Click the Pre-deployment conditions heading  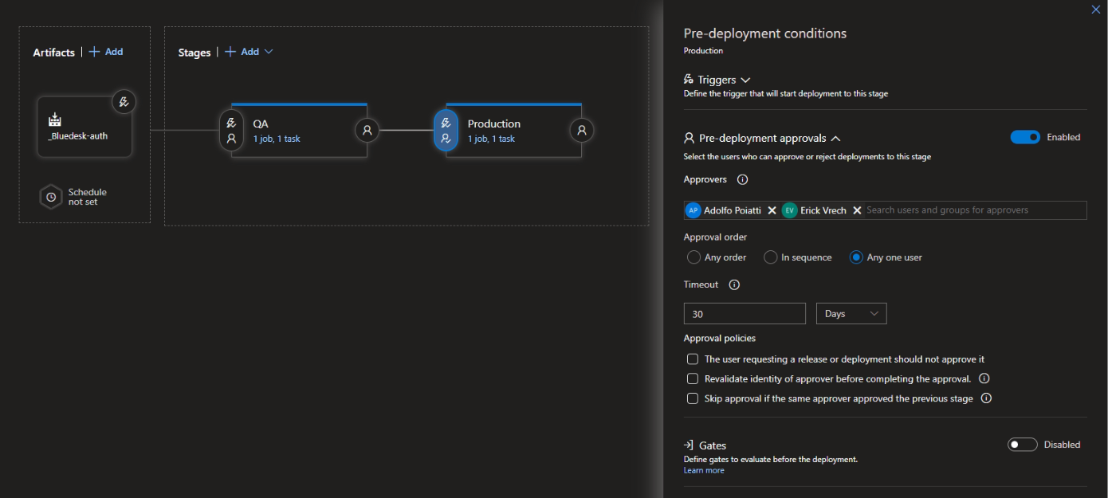click(765, 33)
